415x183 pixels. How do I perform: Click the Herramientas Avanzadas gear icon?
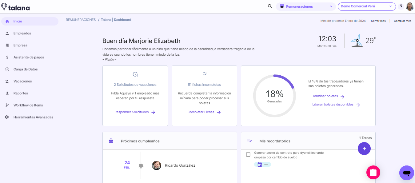click(x=7, y=117)
